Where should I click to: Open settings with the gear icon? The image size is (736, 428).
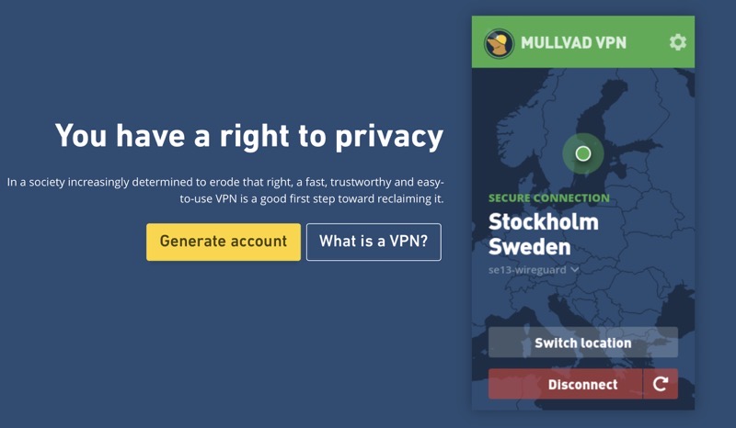pos(678,42)
